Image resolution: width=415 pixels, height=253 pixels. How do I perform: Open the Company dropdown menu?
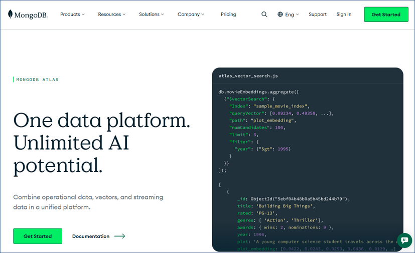click(x=191, y=14)
